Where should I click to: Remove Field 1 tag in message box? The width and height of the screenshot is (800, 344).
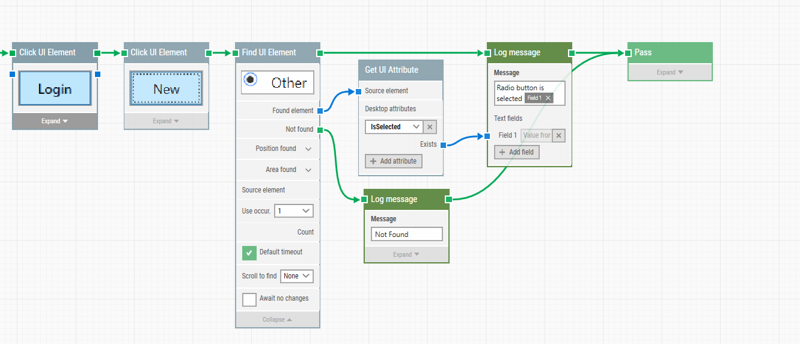click(x=548, y=98)
